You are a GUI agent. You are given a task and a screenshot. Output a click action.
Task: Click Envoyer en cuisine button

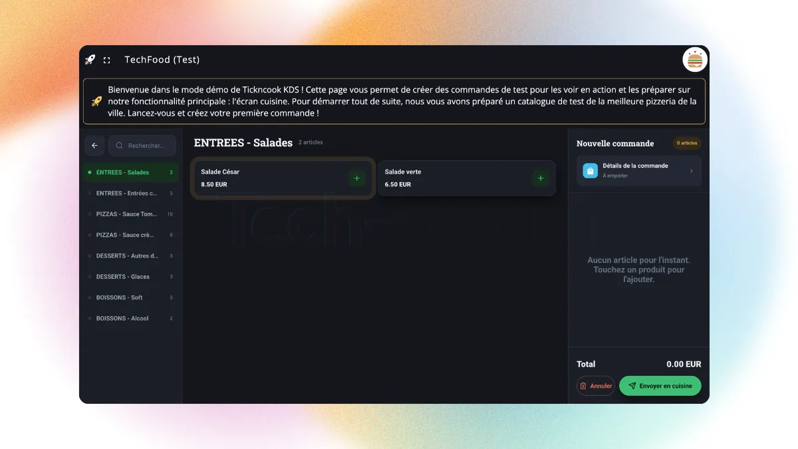pyautogui.click(x=660, y=386)
